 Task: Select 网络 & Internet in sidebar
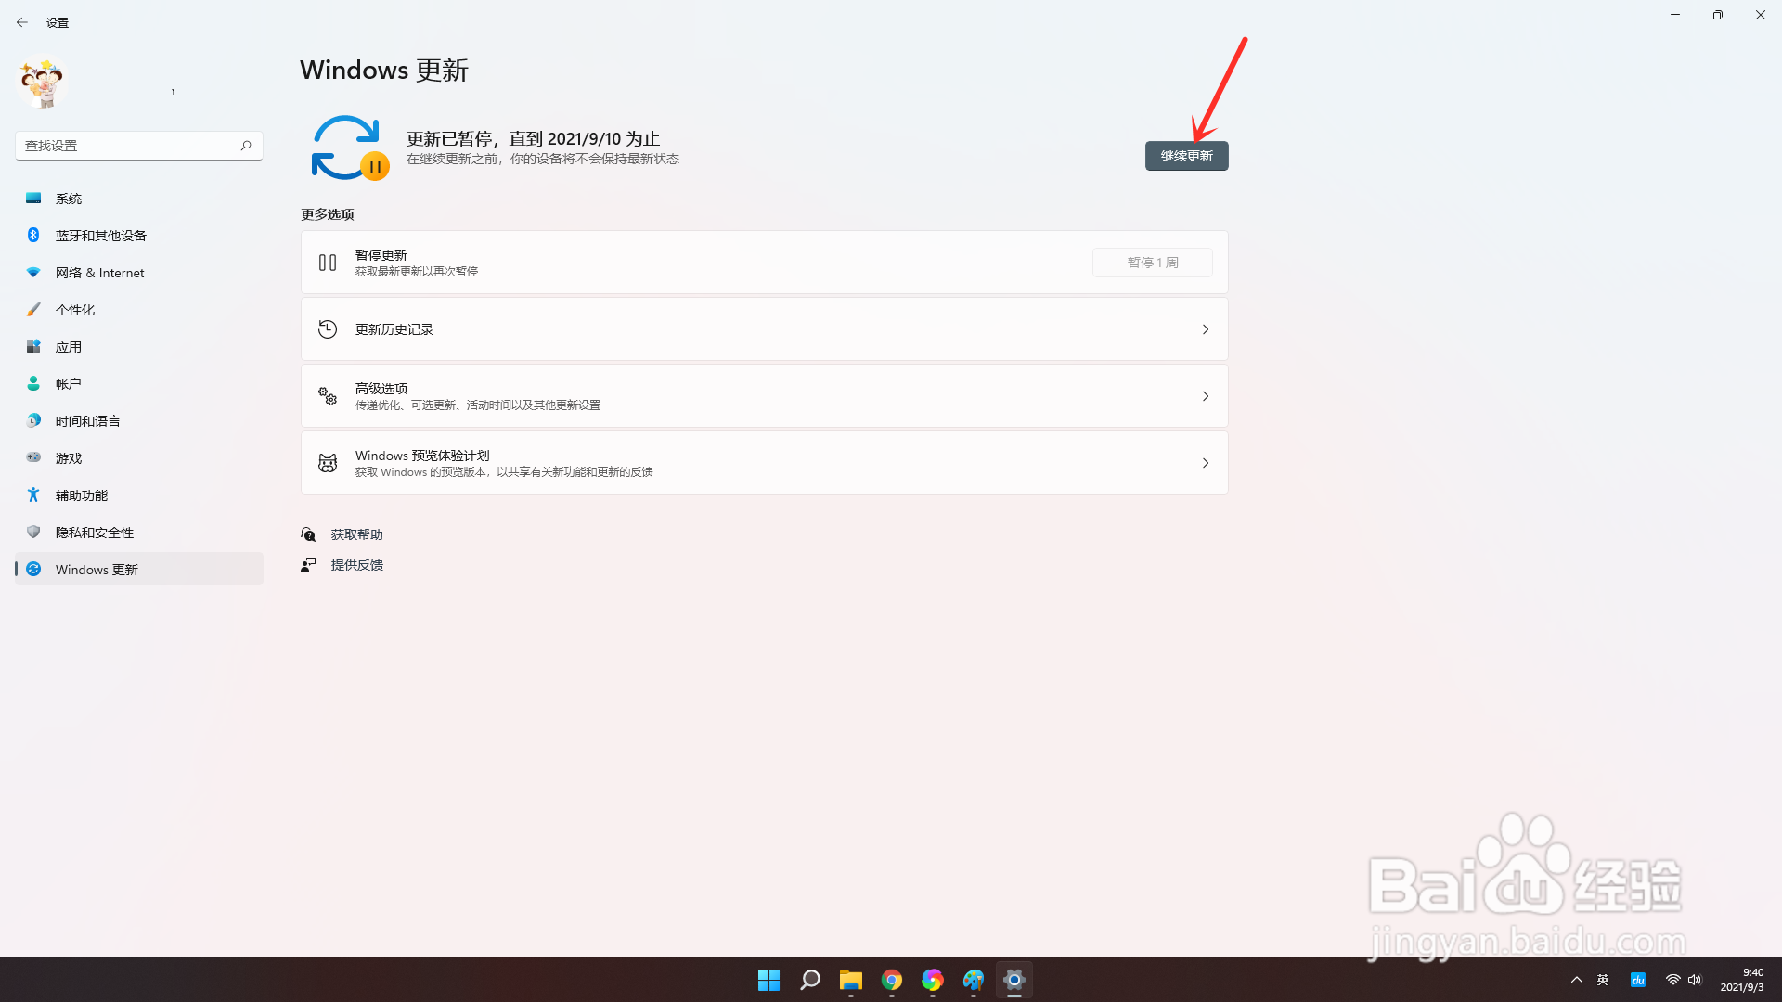(99, 273)
